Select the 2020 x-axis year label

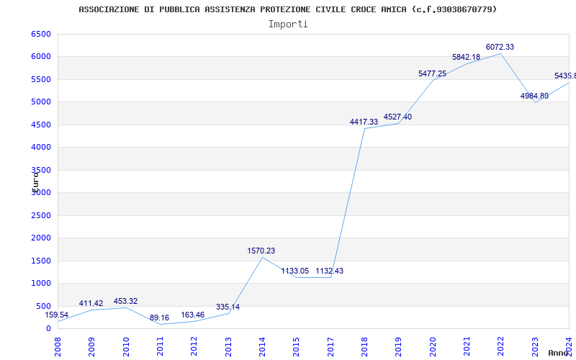[x=433, y=346]
